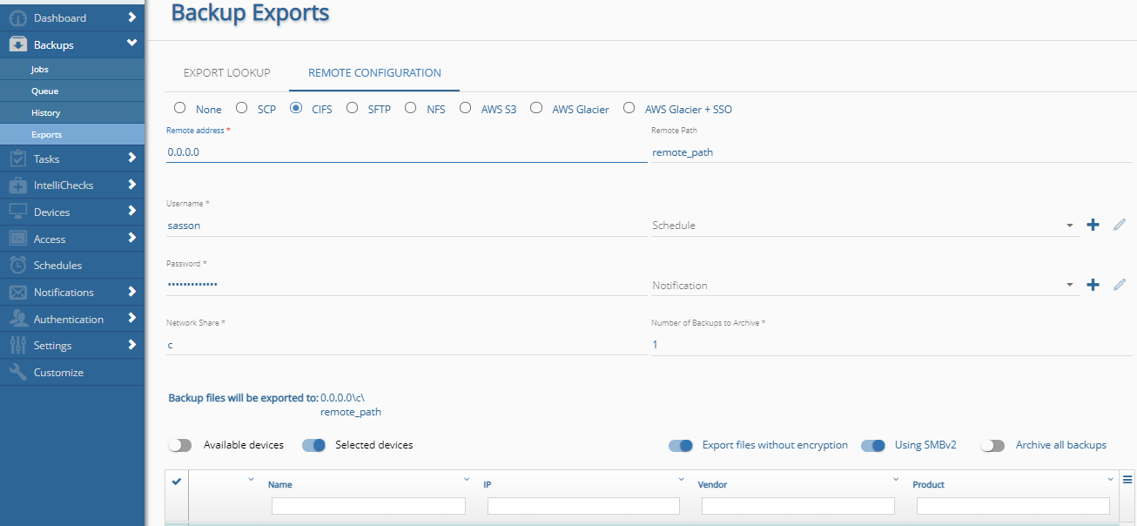This screenshot has height=526, width=1137.
Task: Click the Notifications envelope icon
Action: (x=17, y=293)
